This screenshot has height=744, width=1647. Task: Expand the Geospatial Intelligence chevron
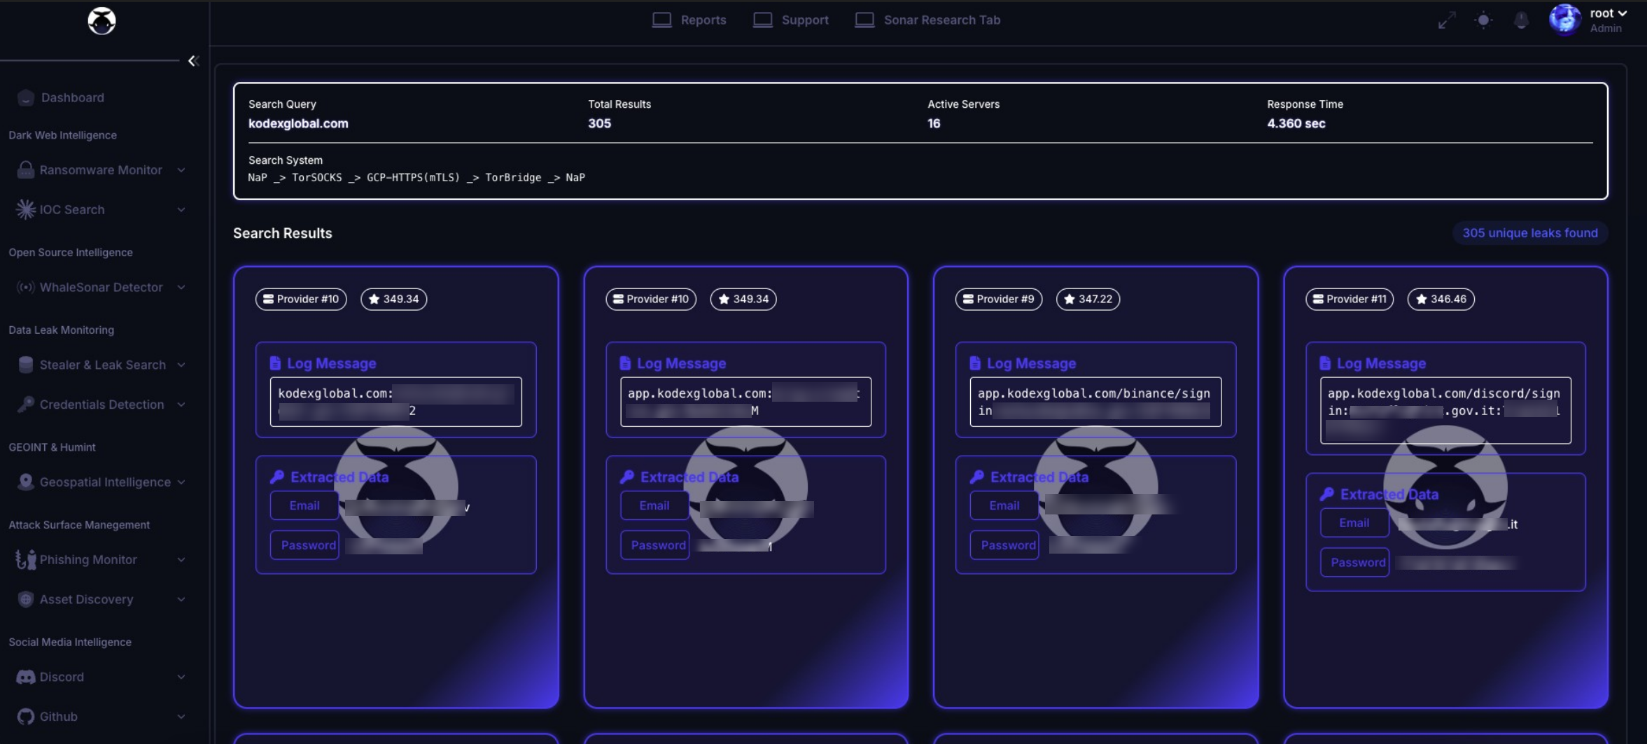click(x=181, y=482)
